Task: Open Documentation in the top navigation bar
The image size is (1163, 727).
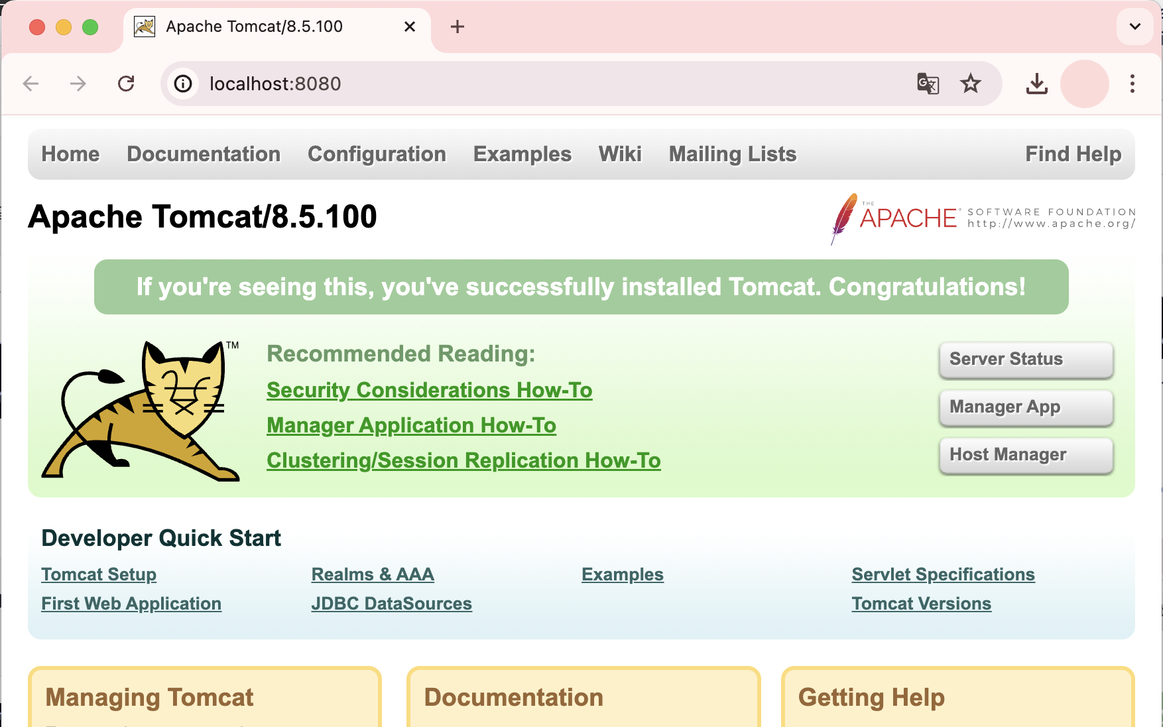Action: pyautogui.click(x=204, y=154)
